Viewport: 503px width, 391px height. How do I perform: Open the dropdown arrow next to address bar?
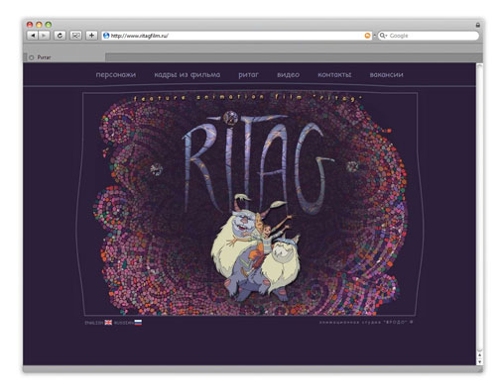pos(374,36)
